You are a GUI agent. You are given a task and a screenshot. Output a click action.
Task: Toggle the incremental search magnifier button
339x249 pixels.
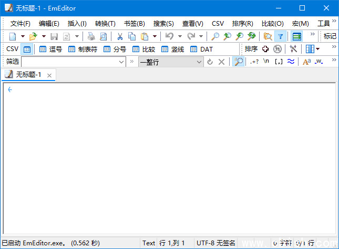pyautogui.click(x=238, y=62)
